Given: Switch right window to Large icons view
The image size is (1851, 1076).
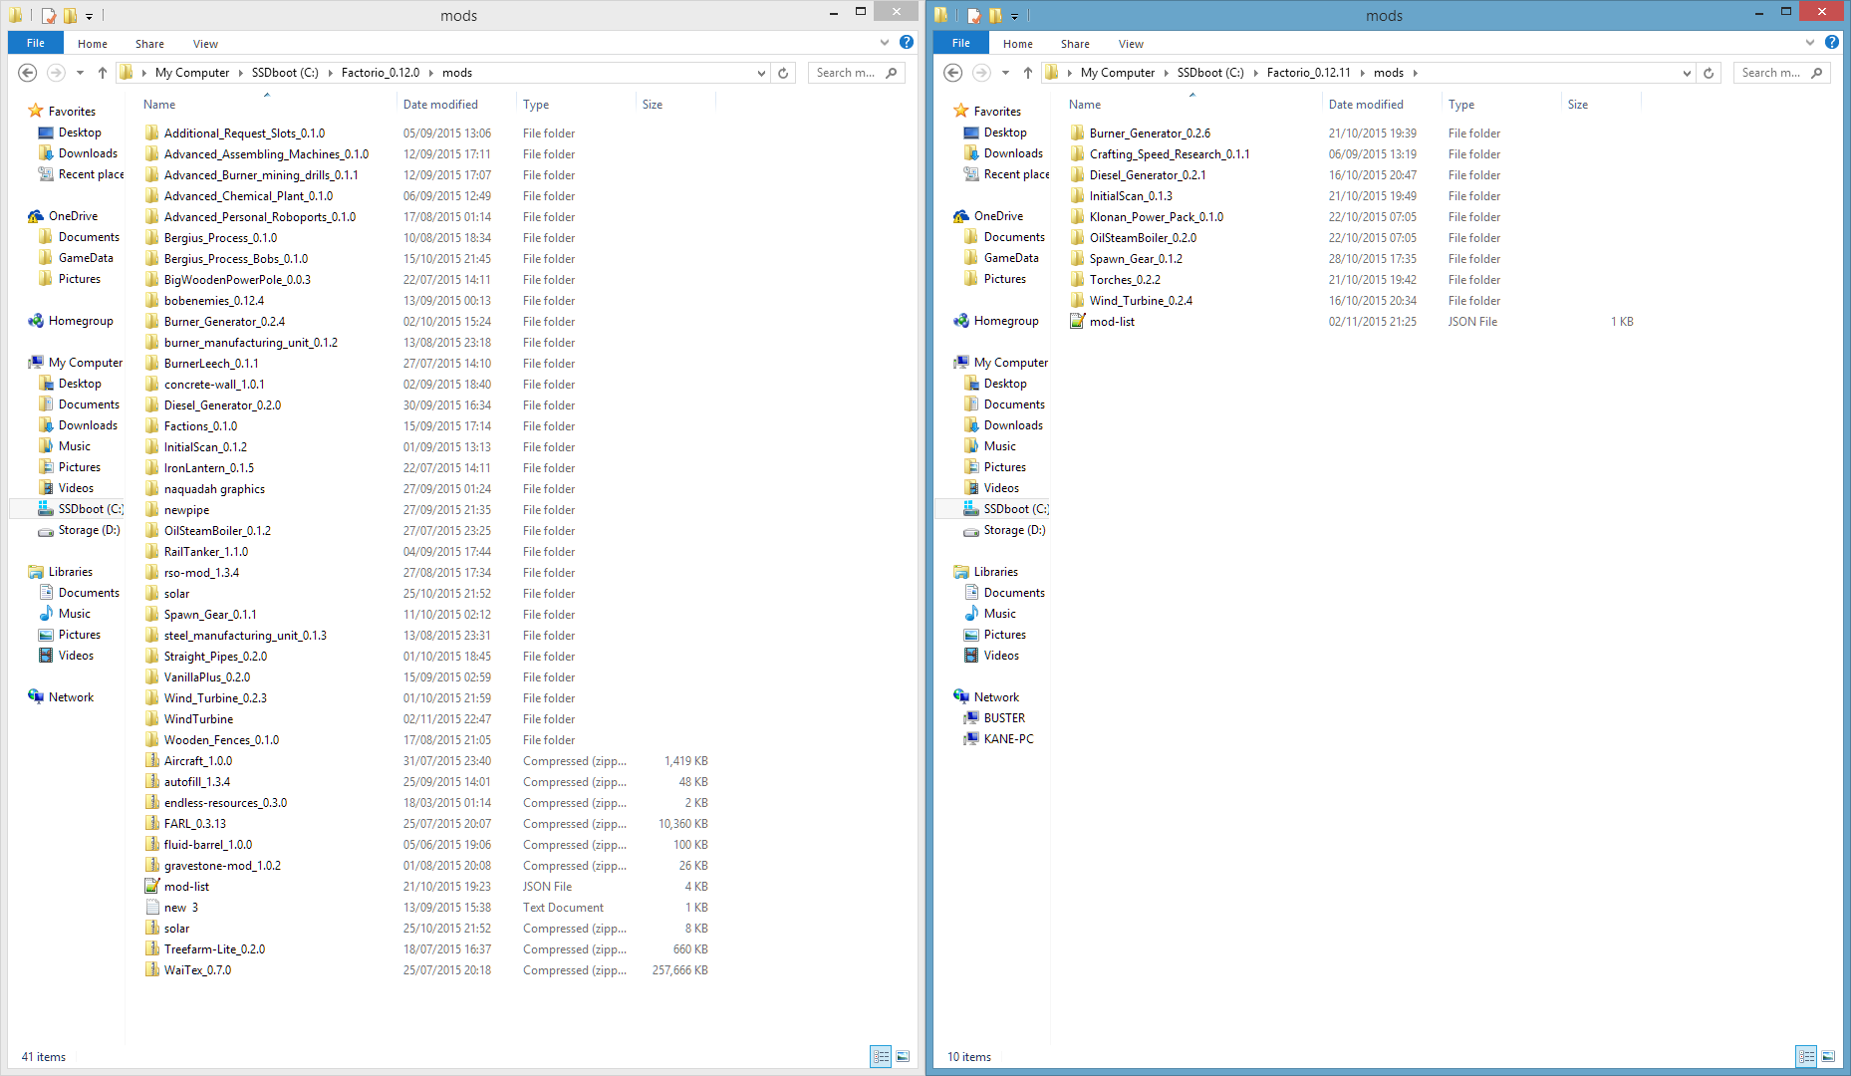Looking at the screenshot, I should [1828, 1056].
